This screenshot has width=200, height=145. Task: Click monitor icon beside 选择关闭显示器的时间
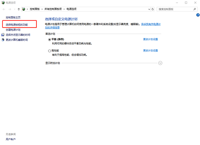click(x=3, y=35)
